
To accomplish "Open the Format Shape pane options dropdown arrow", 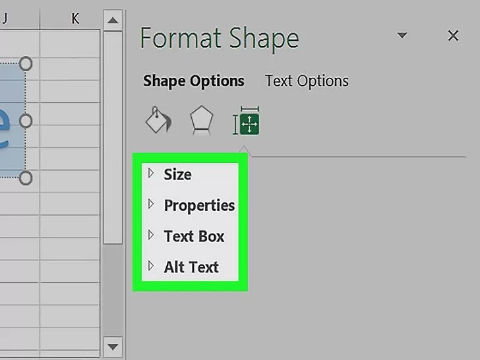I will pyautogui.click(x=402, y=35).
